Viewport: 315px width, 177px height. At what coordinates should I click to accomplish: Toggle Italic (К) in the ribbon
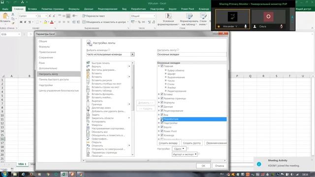click(25, 22)
